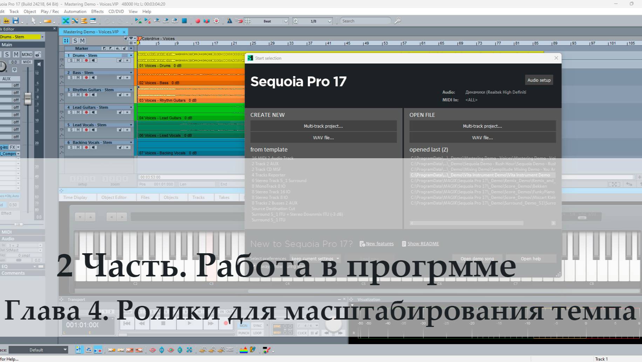Click the speaker monitor icon on Drums - Stem track
The height and width of the screenshot is (362, 642).
pos(93,60)
